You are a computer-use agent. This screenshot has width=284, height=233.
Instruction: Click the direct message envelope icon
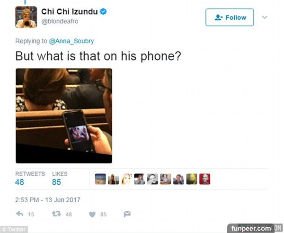(x=127, y=214)
